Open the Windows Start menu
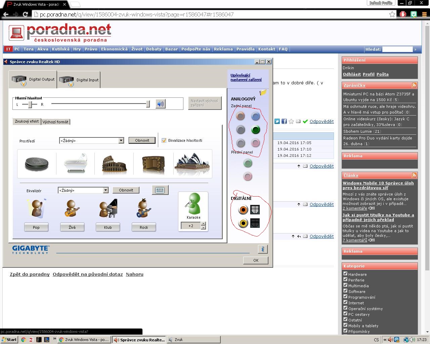Image resolution: width=430 pixels, height=344 pixels. click(9, 340)
